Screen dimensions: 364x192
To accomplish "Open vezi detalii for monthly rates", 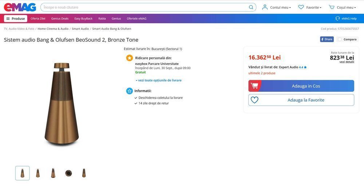I will pos(347,62).
